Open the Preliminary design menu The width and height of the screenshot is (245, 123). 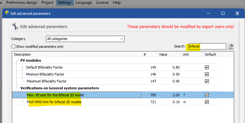point(22,3)
